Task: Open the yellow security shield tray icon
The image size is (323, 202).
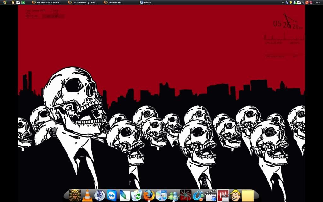Action: click(291, 3)
